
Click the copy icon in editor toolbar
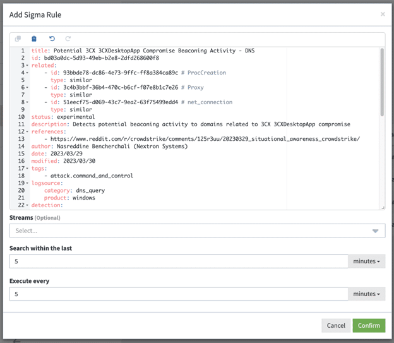[x=18, y=39]
